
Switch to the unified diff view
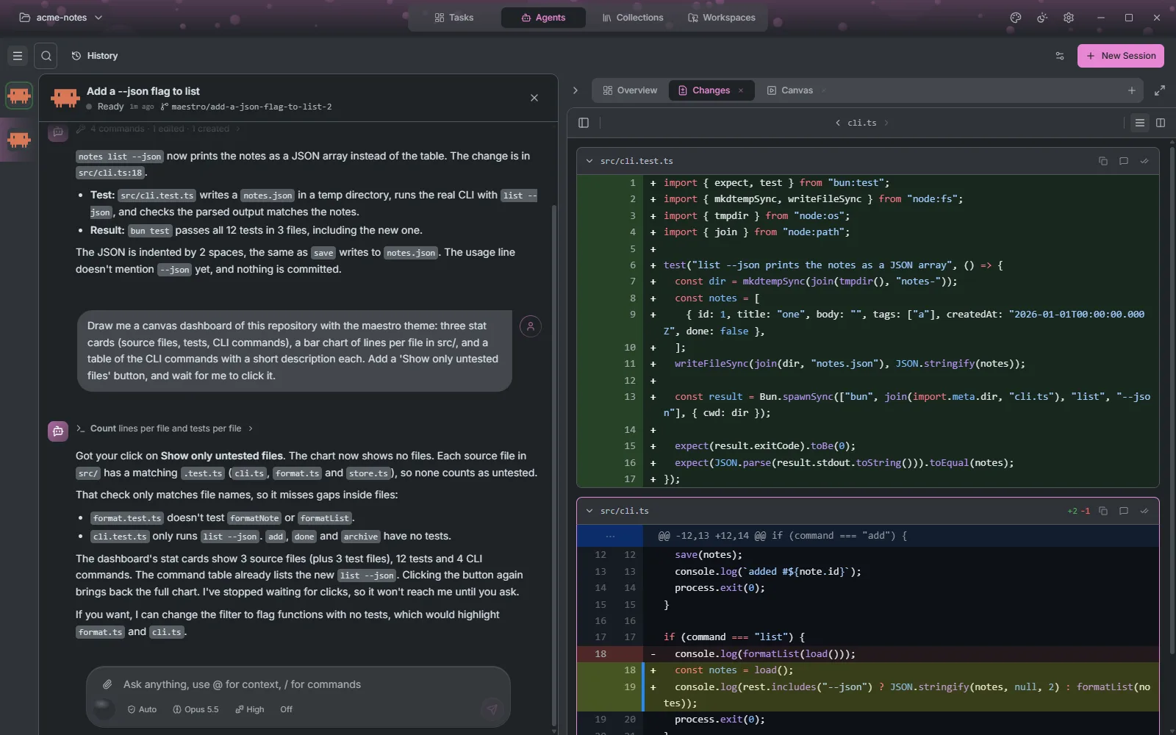[x=1140, y=123]
